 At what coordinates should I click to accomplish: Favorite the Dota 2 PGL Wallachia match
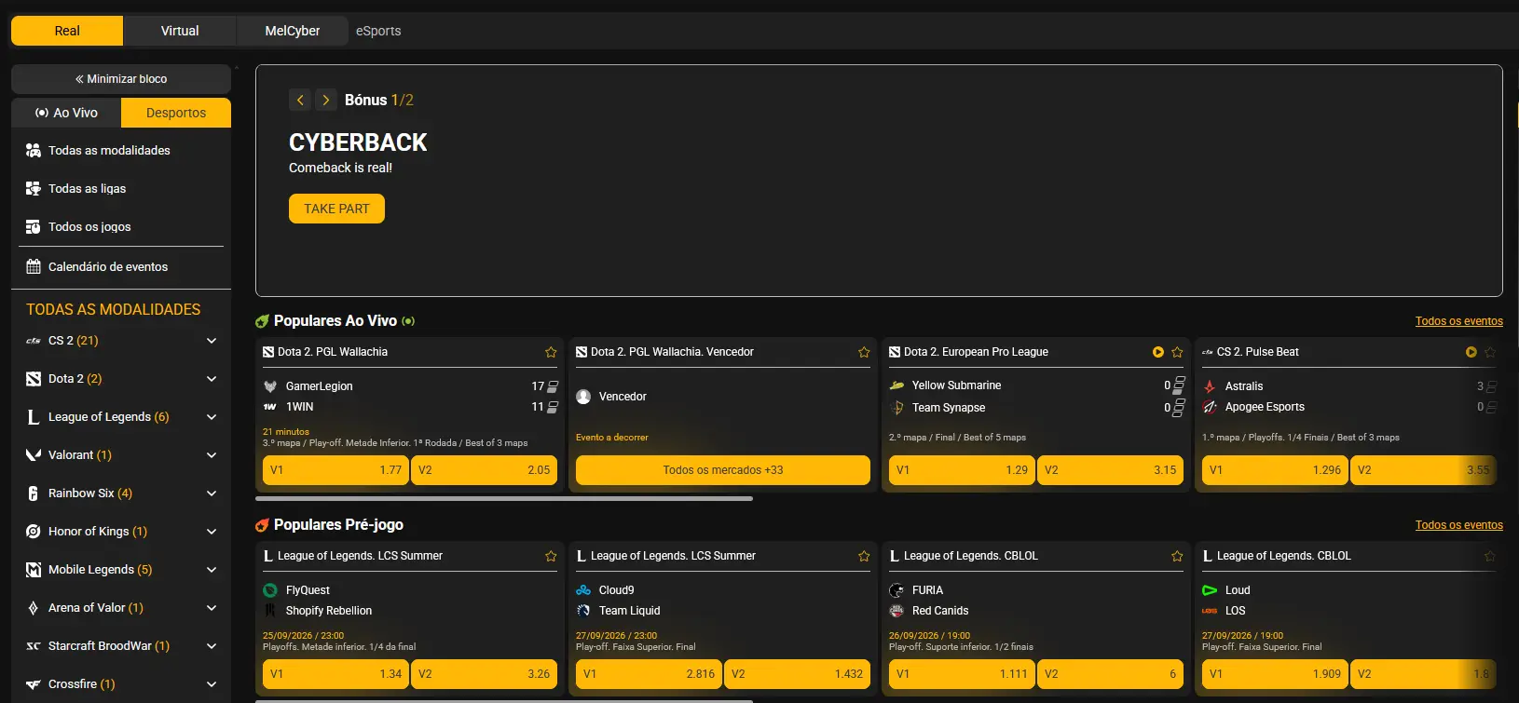click(551, 352)
